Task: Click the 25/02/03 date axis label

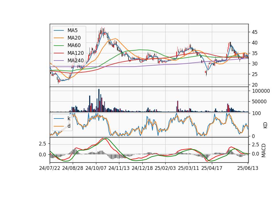Action: 165,168
